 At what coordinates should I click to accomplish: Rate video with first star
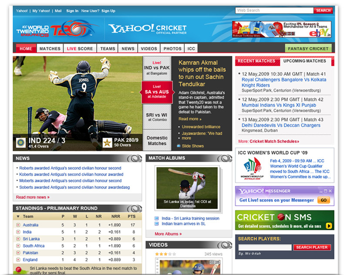click(x=157, y=254)
